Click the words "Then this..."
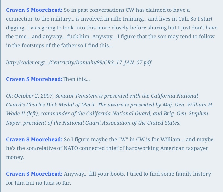223x192 pixels. click(x=76, y=79)
